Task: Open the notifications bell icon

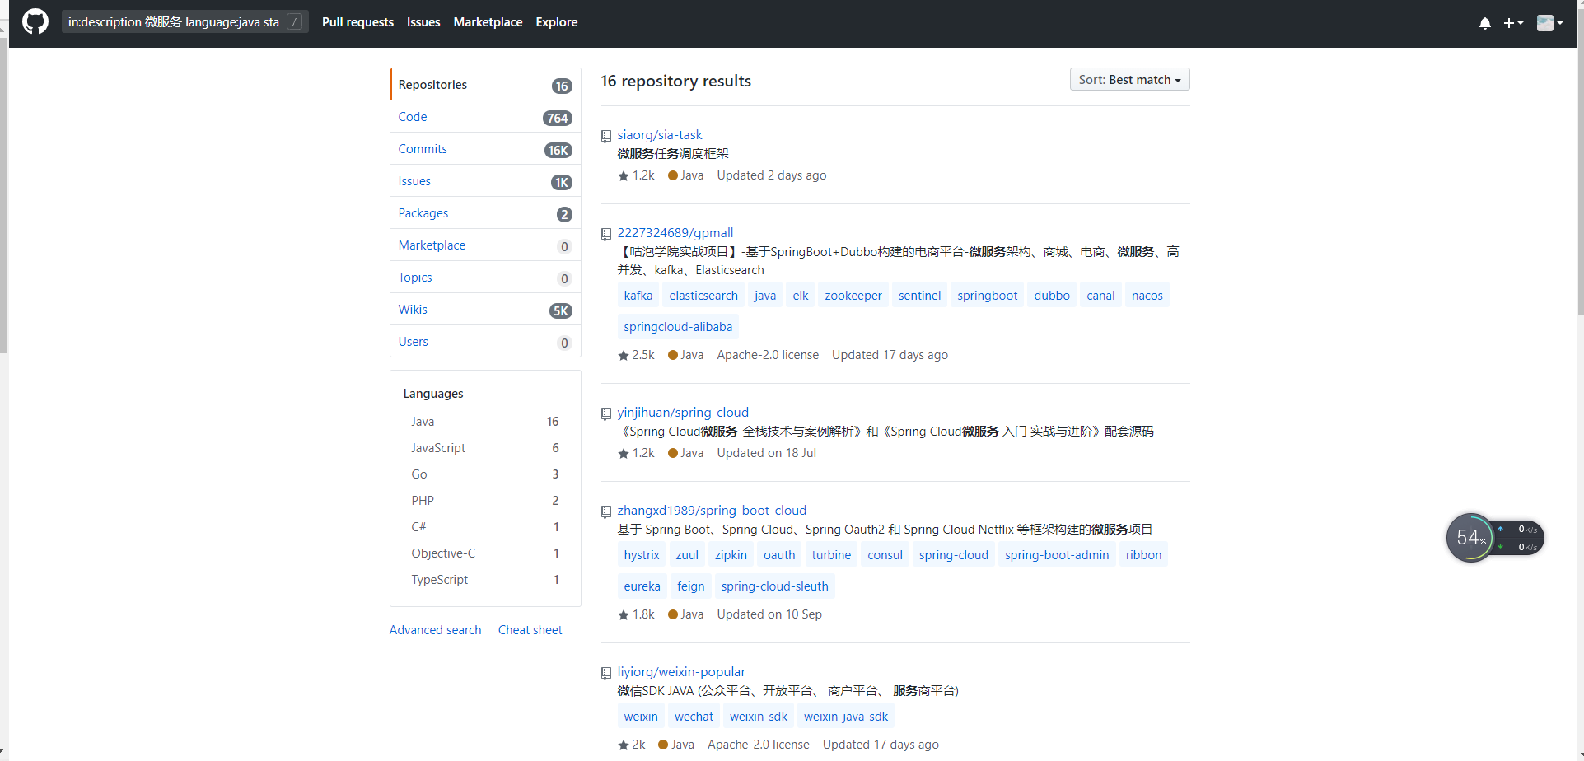Action: (1484, 23)
